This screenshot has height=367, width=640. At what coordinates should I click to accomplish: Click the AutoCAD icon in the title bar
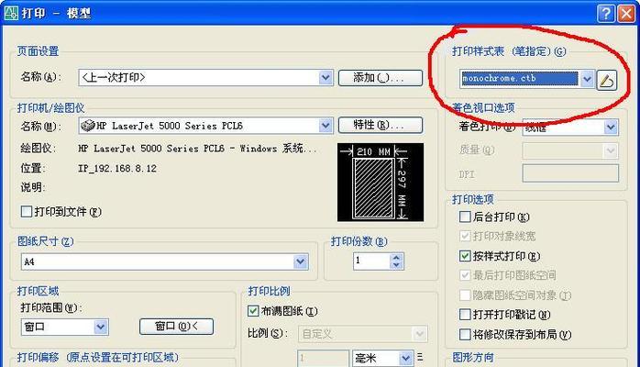(11, 13)
